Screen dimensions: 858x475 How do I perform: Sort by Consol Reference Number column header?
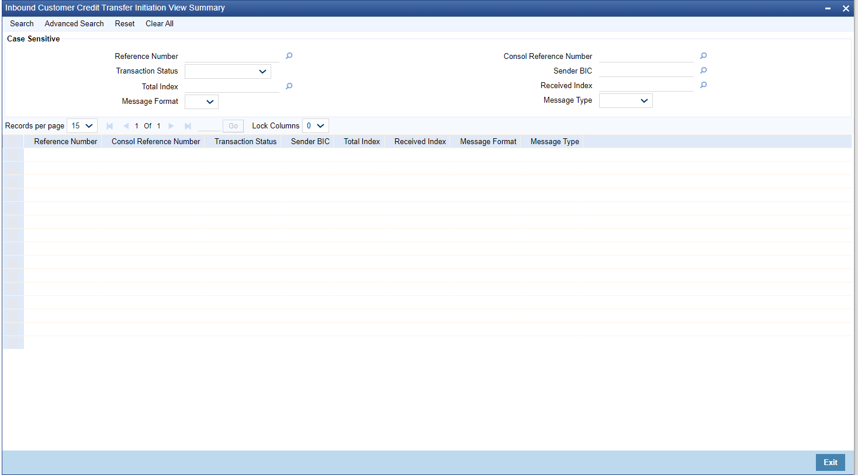[x=156, y=142]
